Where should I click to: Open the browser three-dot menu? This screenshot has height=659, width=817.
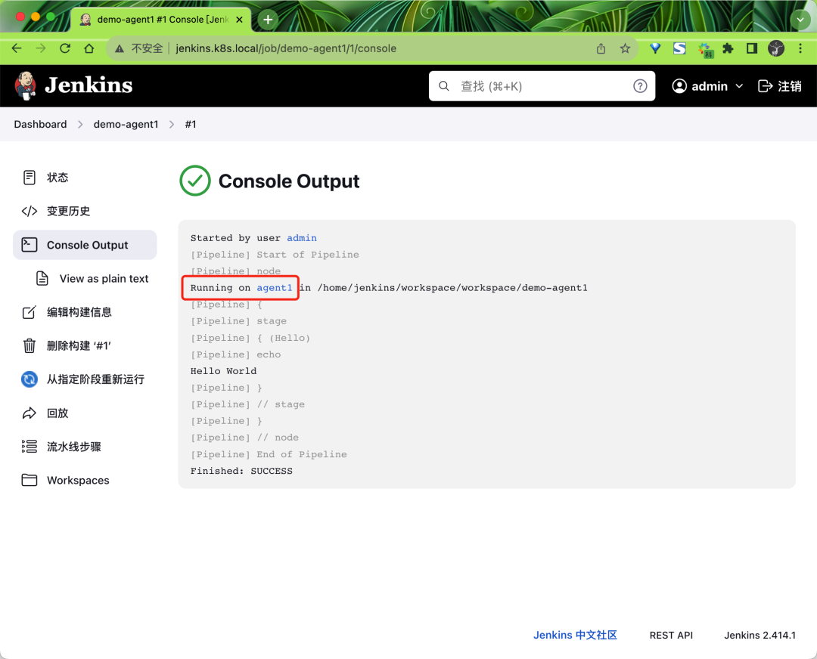click(x=800, y=48)
